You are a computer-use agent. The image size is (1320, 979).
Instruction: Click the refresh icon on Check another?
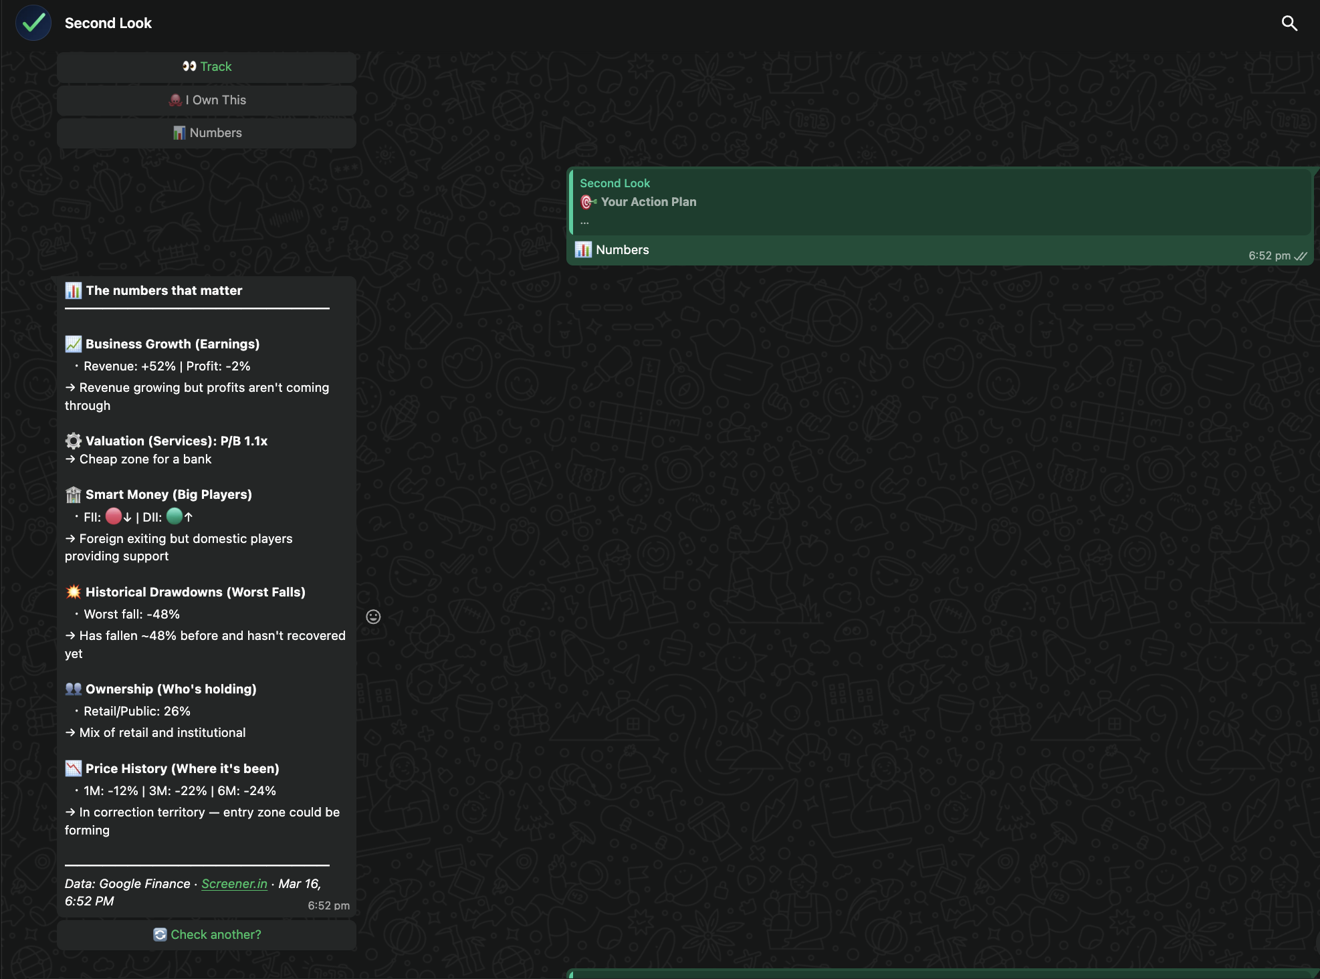coord(160,934)
